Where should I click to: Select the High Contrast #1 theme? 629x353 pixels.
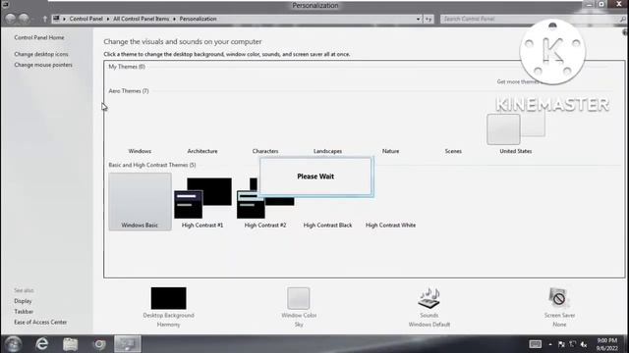click(202, 202)
